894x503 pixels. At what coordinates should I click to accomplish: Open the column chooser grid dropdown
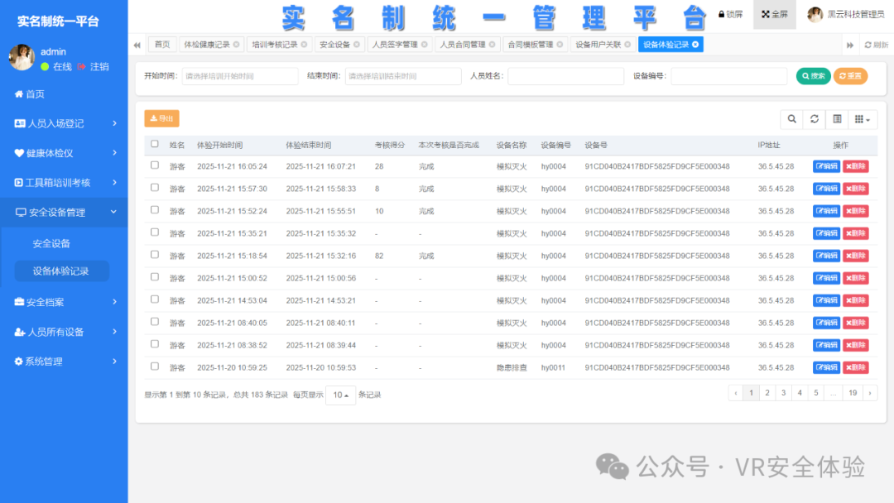coord(862,119)
